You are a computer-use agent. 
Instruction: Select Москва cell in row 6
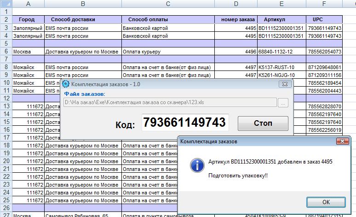coord(28,52)
